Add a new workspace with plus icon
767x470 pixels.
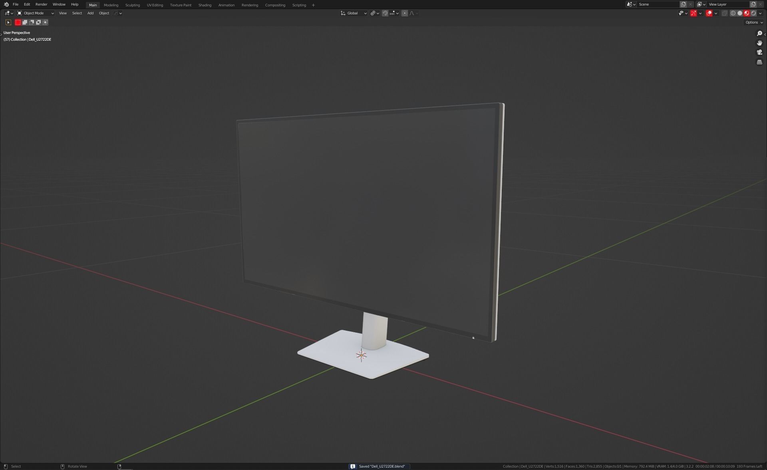(313, 5)
